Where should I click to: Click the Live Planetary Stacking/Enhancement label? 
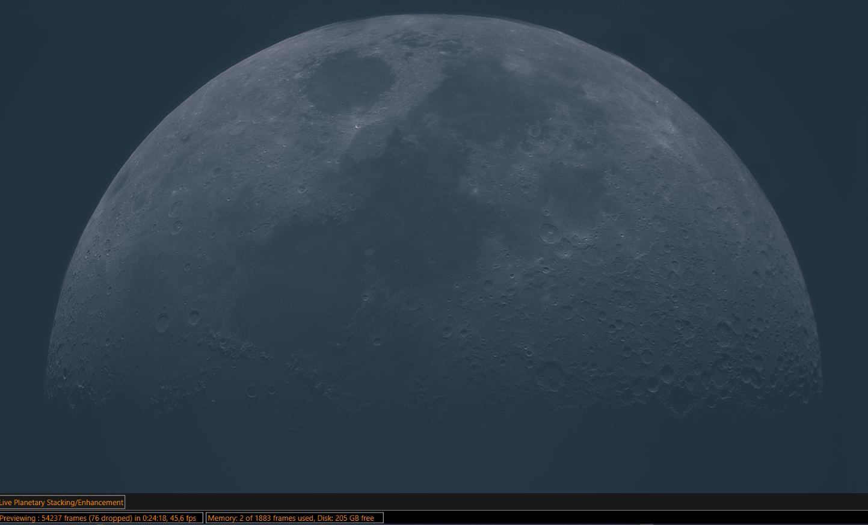coord(62,502)
